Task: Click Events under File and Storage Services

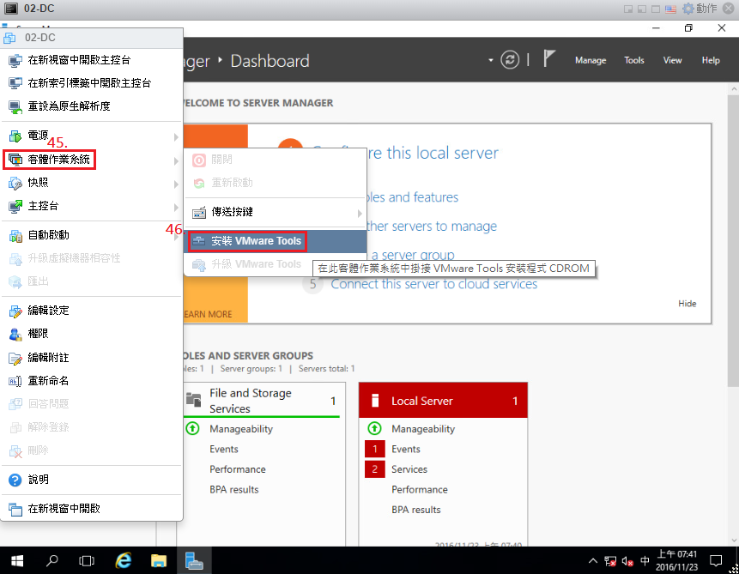Action: click(224, 449)
